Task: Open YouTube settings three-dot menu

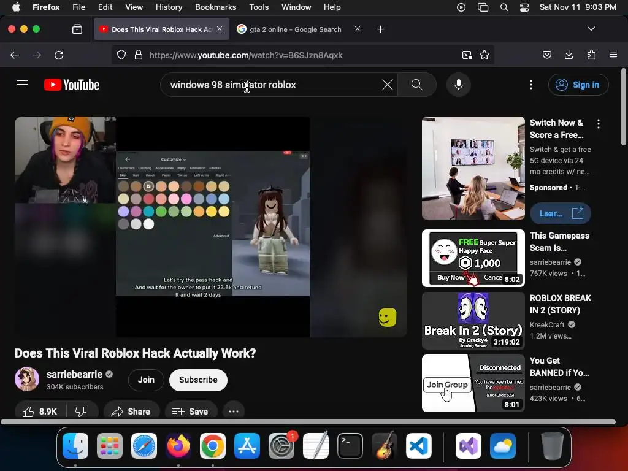Action: point(531,85)
